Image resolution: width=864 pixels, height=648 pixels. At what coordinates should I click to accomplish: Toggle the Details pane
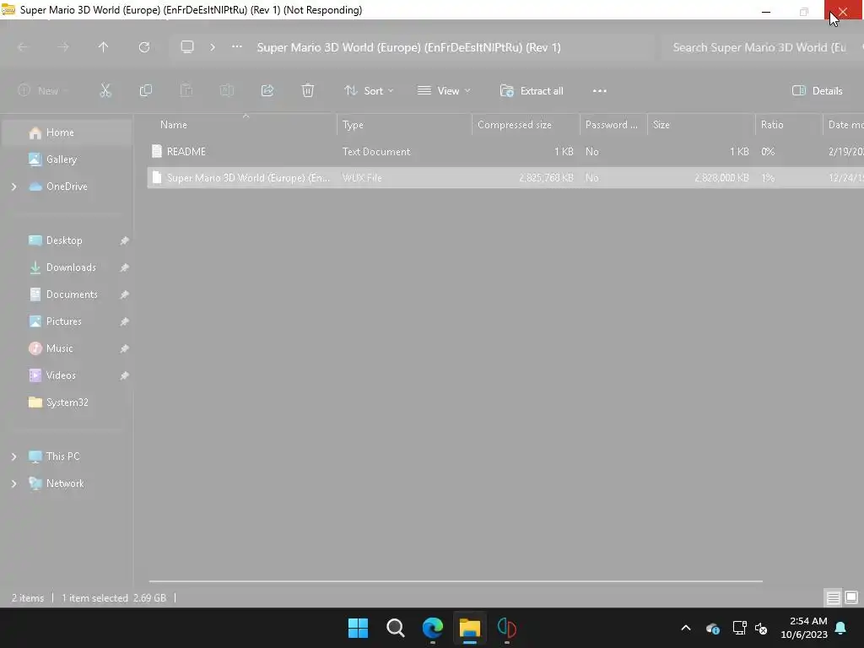coord(817,91)
